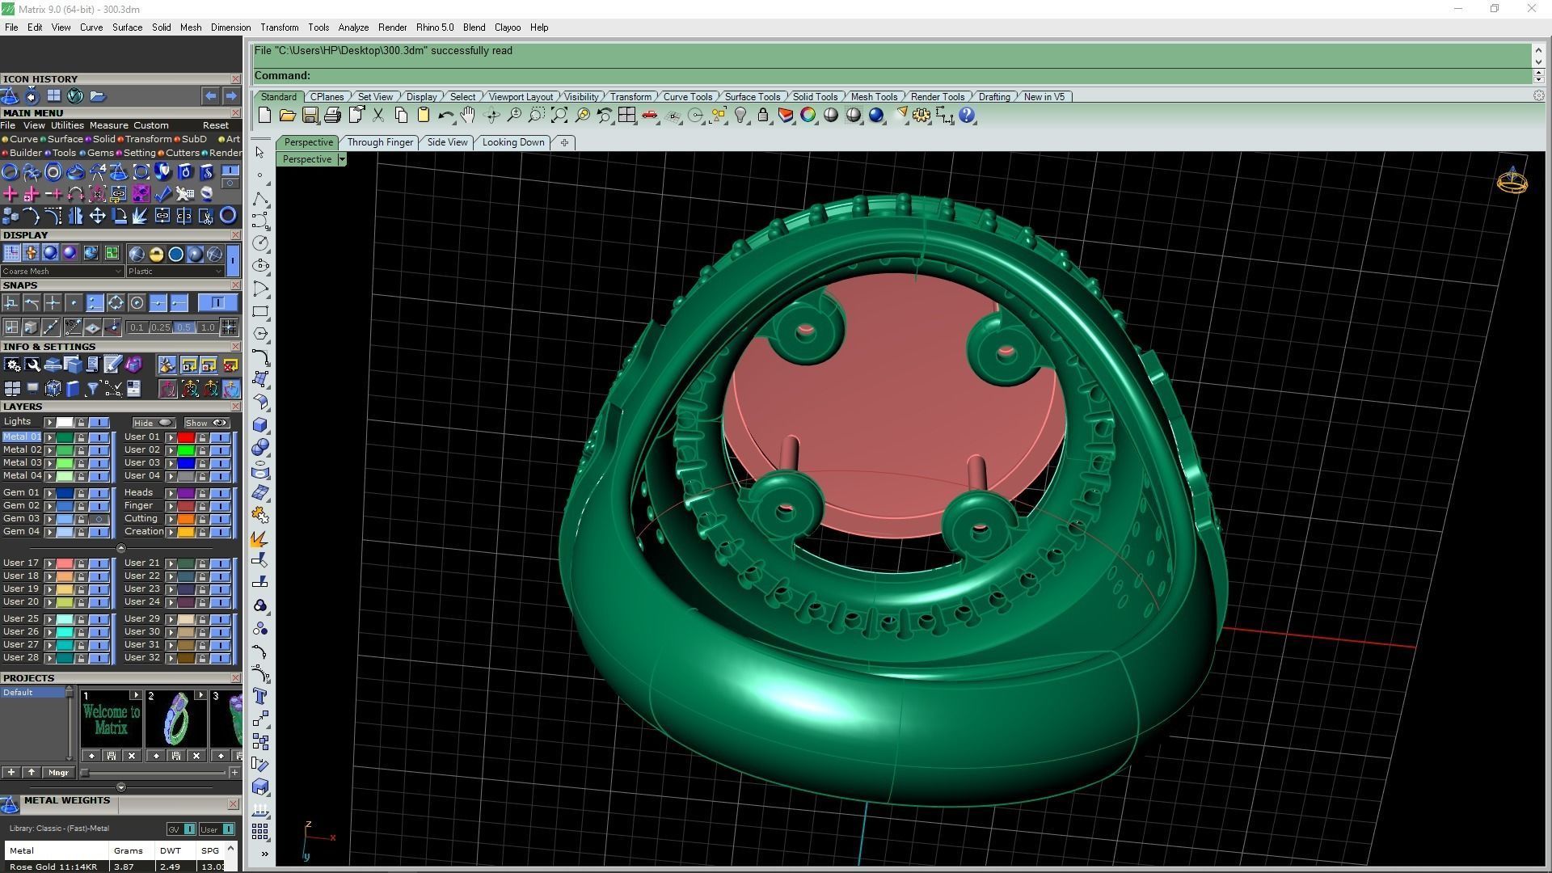Click the funnel filter icon in Info & Settings
Viewport: 1552px width, 873px height.
point(92,389)
